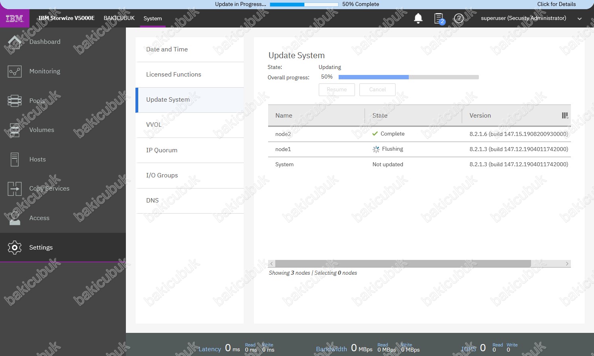Click the IBM logo
Screen dimensions: 594x356
coord(14,18)
